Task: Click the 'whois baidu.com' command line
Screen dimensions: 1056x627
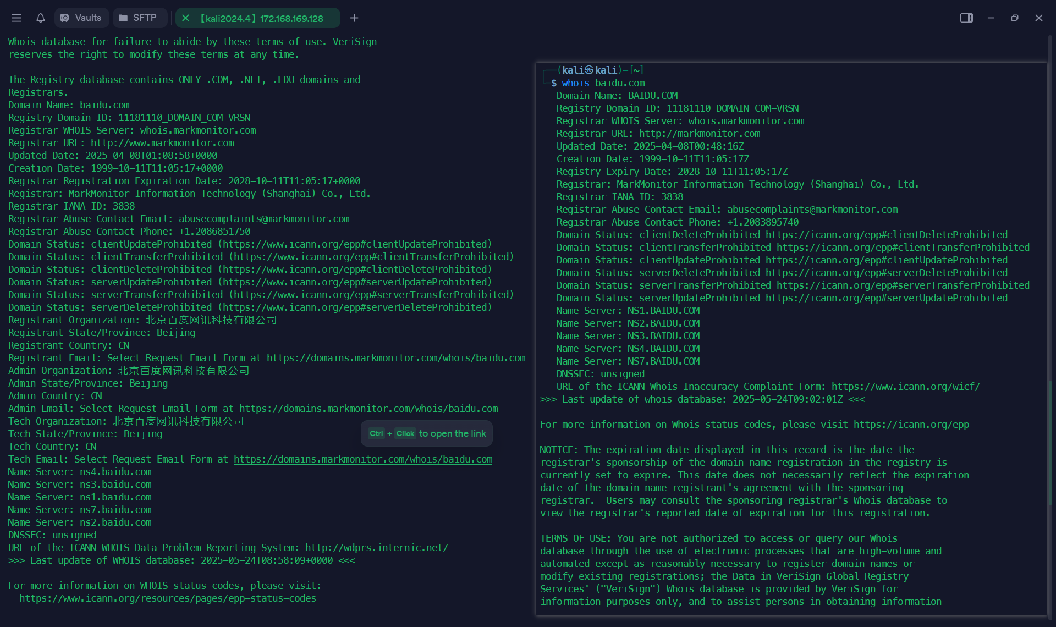Action: 603,83
